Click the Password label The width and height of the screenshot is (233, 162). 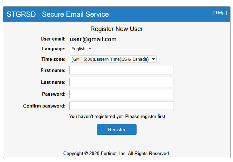[54, 94]
